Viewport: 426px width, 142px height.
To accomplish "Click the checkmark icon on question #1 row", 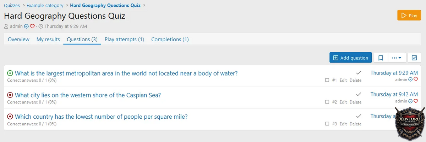I will (359, 73).
